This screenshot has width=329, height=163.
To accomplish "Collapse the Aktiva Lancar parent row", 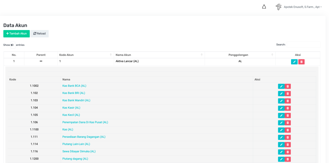I will coord(41,61).
